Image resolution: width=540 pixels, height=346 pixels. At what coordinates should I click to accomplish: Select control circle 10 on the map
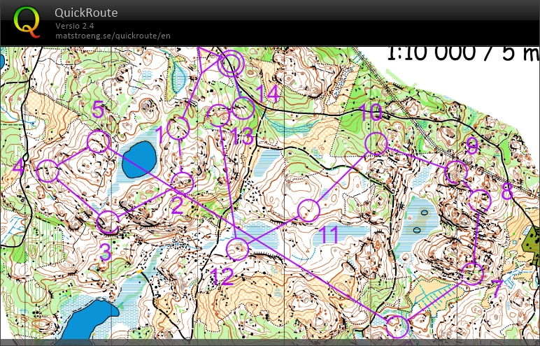376,143
